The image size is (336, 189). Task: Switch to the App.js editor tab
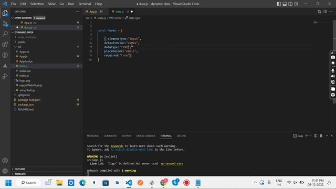click(x=93, y=12)
